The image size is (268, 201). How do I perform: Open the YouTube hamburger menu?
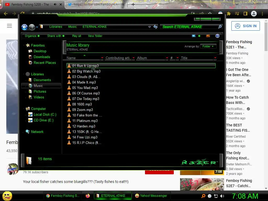click(9, 26)
